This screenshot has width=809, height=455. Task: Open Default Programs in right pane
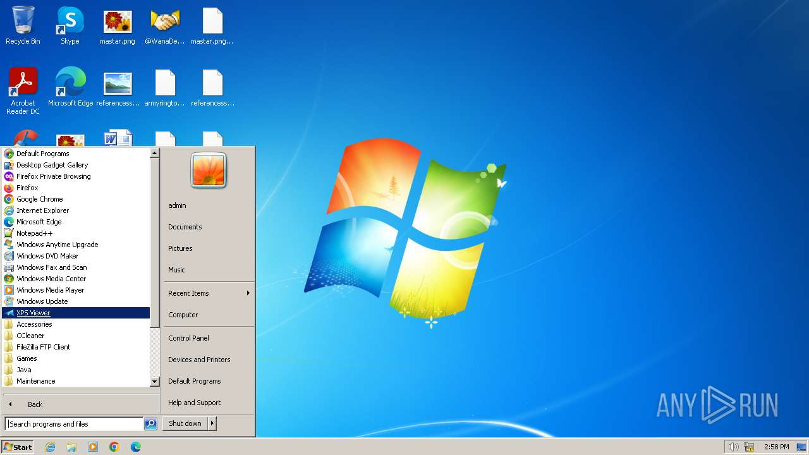(209, 381)
